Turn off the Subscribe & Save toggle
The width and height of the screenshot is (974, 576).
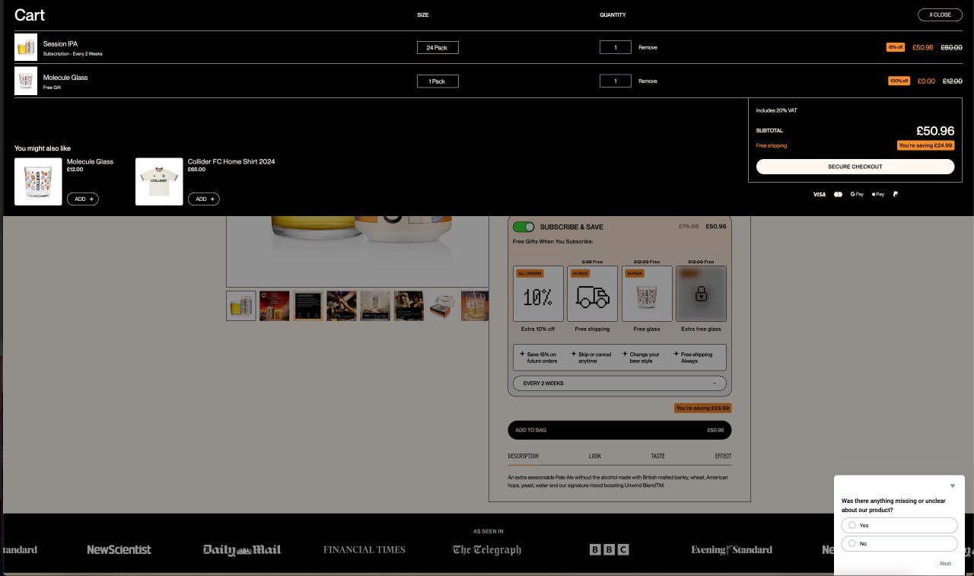click(524, 227)
